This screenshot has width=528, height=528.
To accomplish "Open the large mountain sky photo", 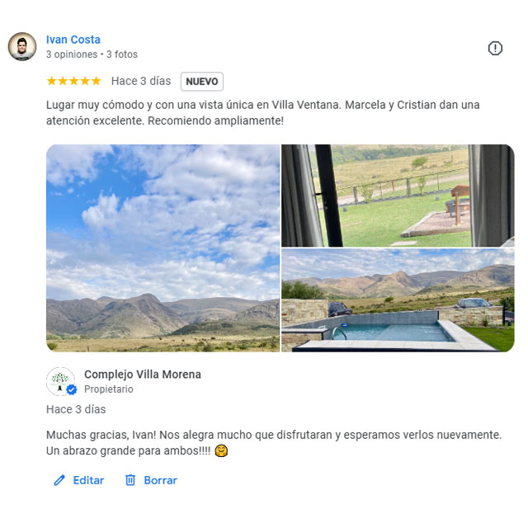I will pos(163,248).
